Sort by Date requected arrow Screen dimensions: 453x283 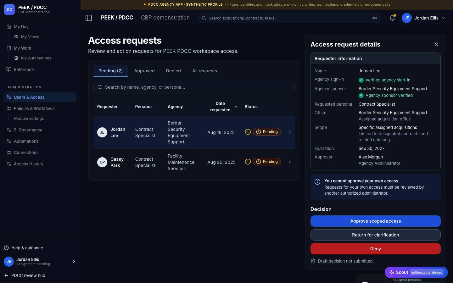(236, 107)
